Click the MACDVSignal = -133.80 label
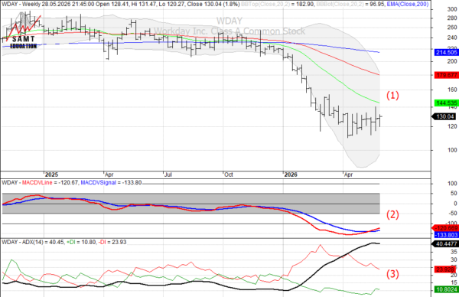459x297 pixels. [x=111, y=183]
